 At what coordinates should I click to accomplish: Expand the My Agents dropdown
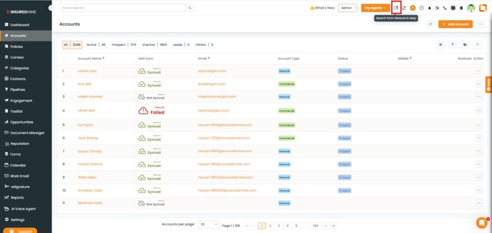[375, 8]
